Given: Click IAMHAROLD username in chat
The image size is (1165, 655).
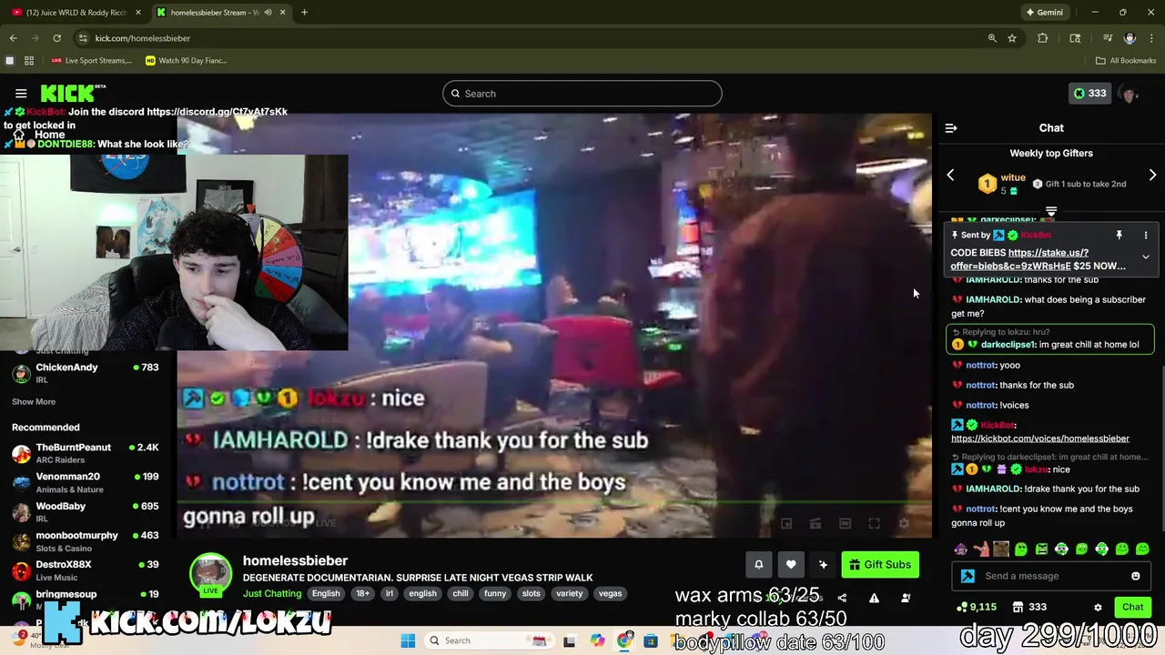Looking at the screenshot, I should pyautogui.click(x=992, y=299).
